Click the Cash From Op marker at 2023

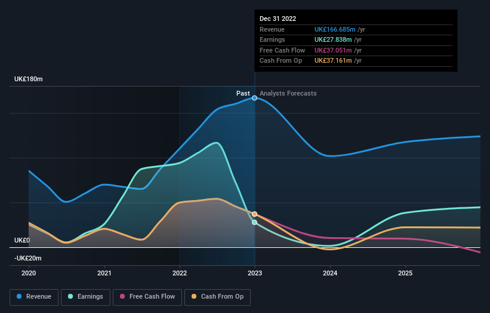(255, 214)
